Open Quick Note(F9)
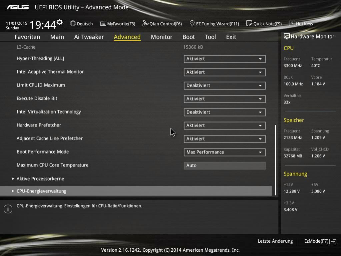 coord(264,24)
